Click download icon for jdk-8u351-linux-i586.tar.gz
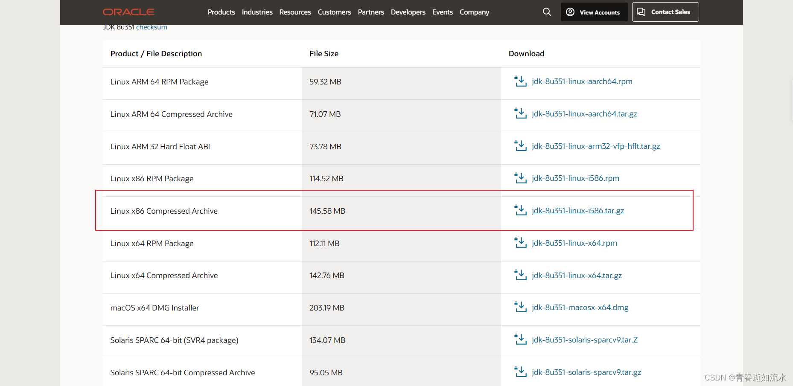Image resolution: width=793 pixels, height=386 pixels. [x=520, y=210]
